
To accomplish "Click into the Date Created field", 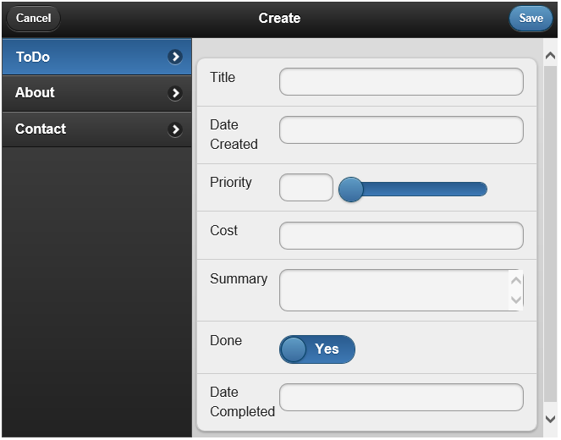I will click(401, 130).
